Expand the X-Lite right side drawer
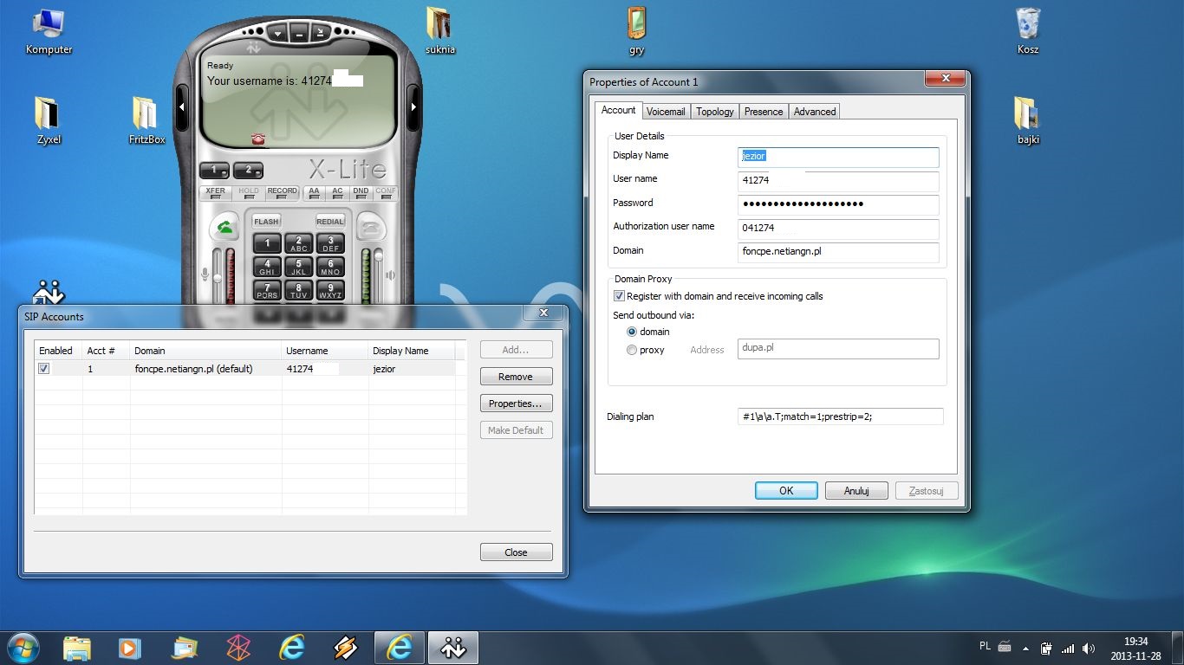This screenshot has height=665, width=1184. [x=413, y=107]
